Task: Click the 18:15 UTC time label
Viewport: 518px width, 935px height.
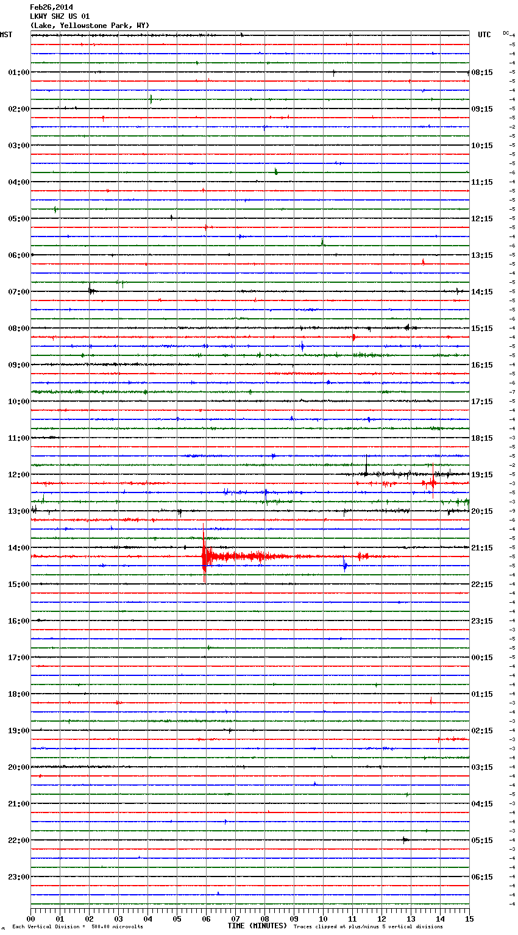Action: coord(482,438)
